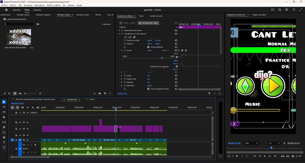Mute the Audio 1 track with M

click(x=28, y=145)
